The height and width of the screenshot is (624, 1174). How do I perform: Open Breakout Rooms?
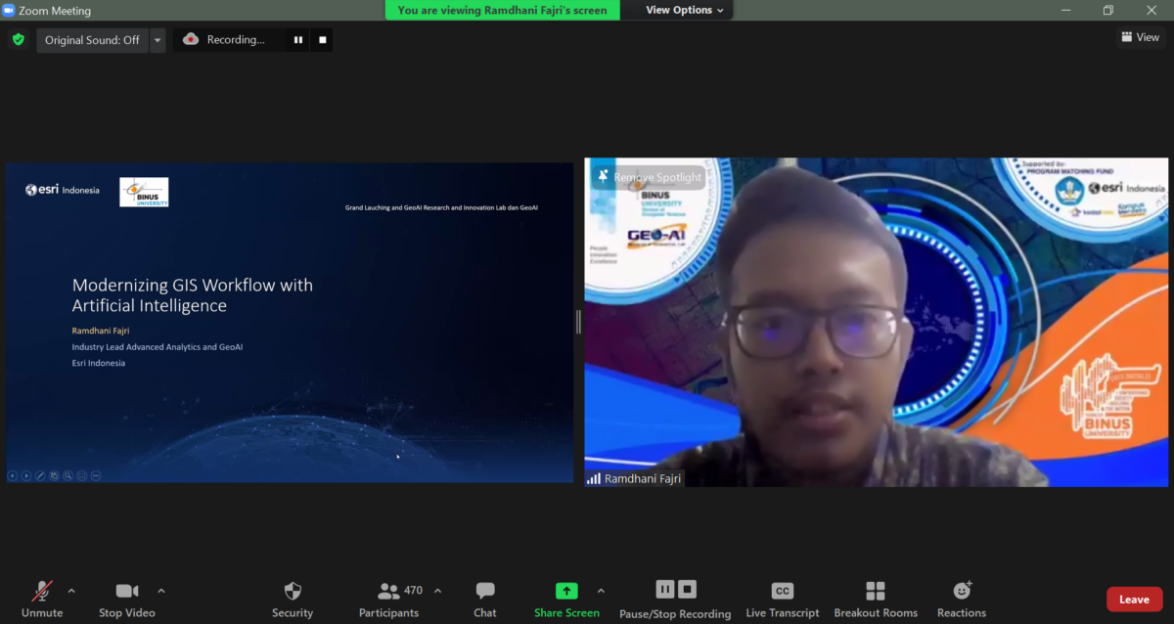click(x=876, y=600)
